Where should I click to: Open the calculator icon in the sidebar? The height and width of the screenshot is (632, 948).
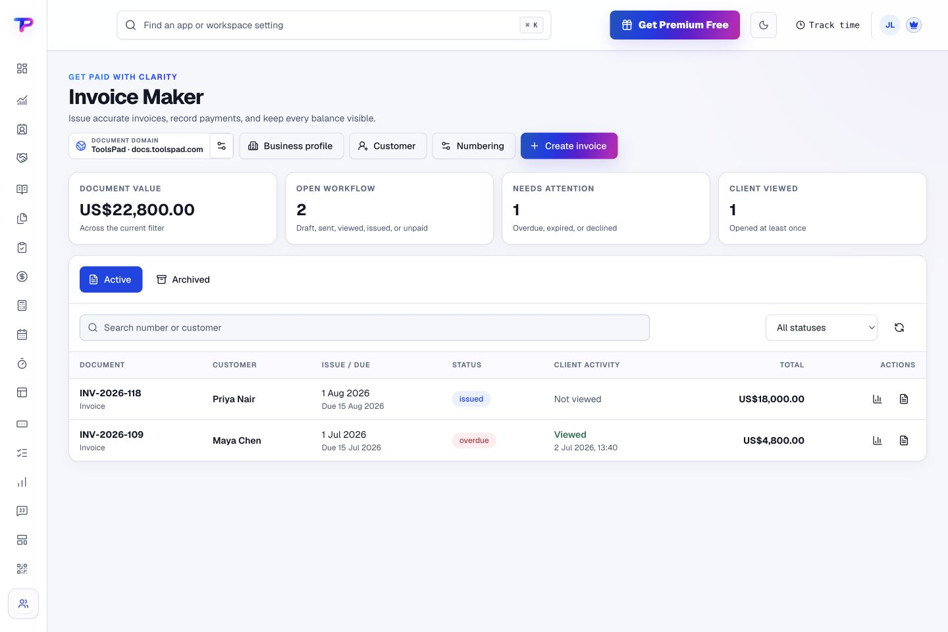(22, 305)
